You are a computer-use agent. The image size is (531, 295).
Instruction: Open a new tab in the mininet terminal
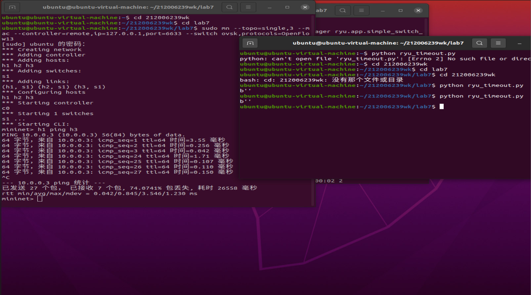(x=12, y=7)
